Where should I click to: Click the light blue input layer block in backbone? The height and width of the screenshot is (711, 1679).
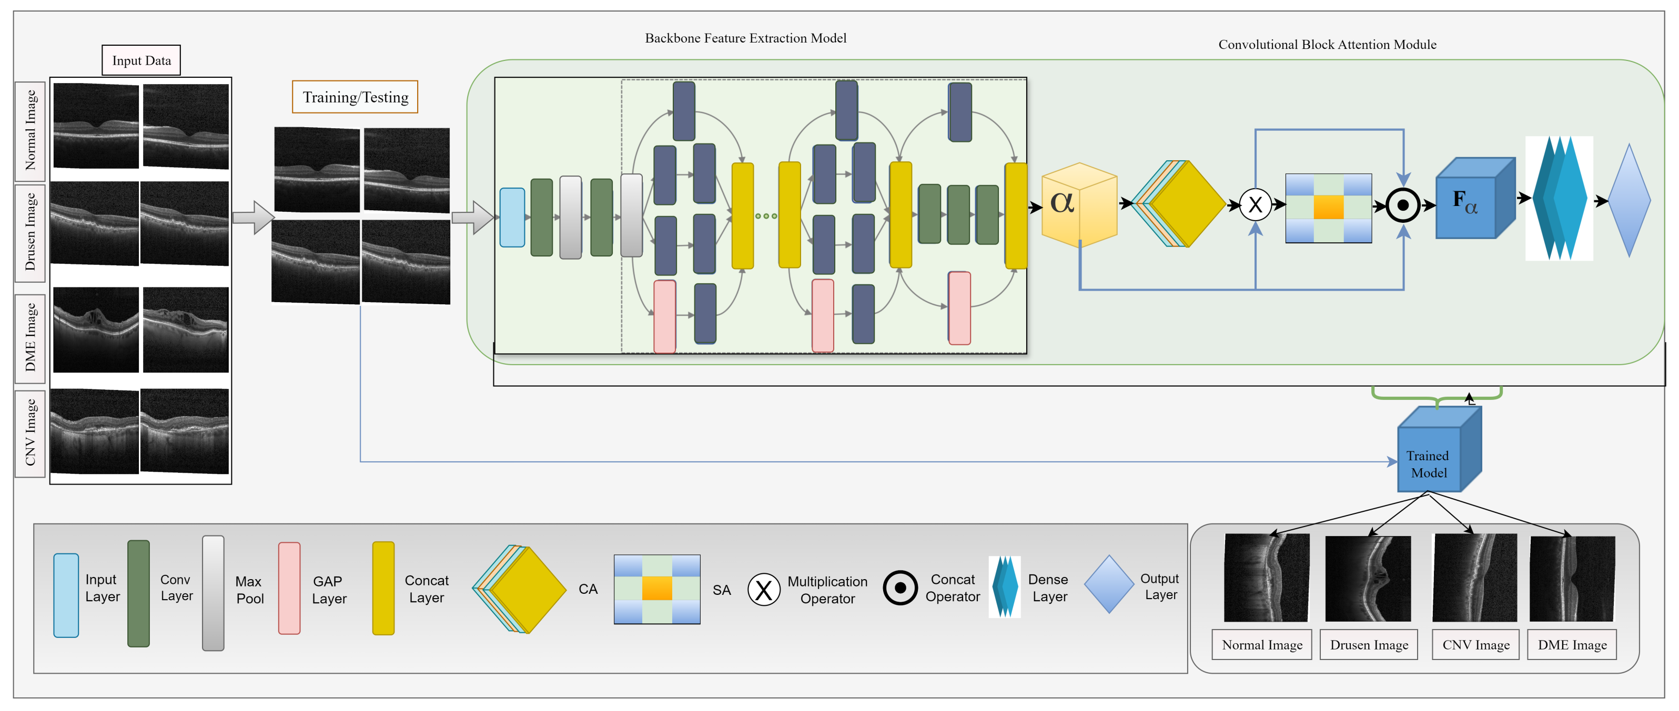coord(512,218)
